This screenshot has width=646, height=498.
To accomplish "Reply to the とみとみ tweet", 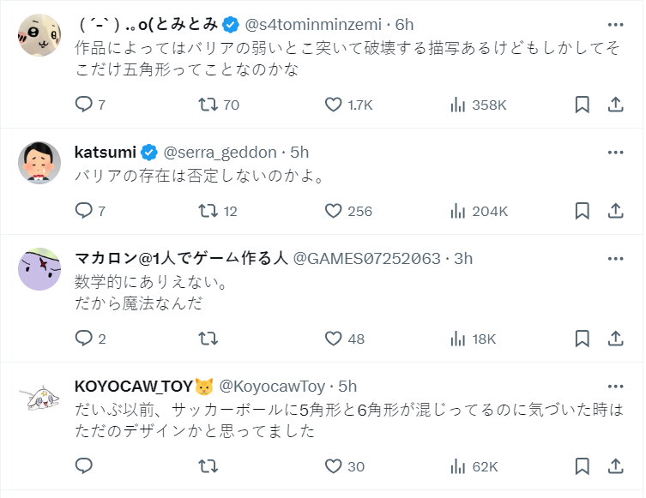I will (84, 105).
